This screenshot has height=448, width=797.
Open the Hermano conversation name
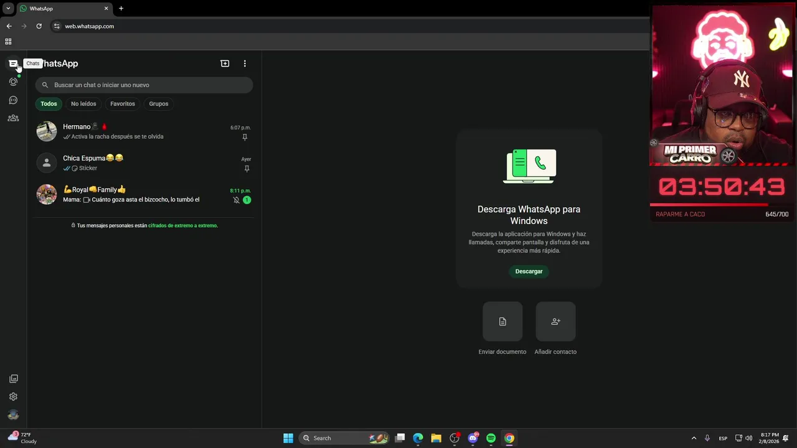85,127
